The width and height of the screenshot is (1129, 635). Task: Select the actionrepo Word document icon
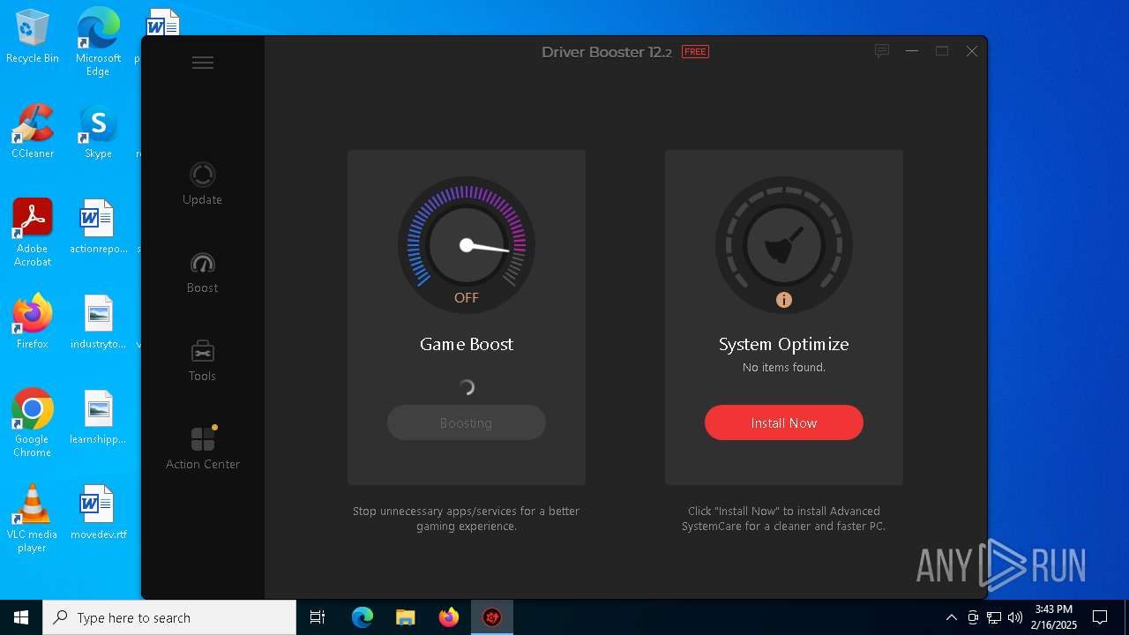tap(98, 227)
